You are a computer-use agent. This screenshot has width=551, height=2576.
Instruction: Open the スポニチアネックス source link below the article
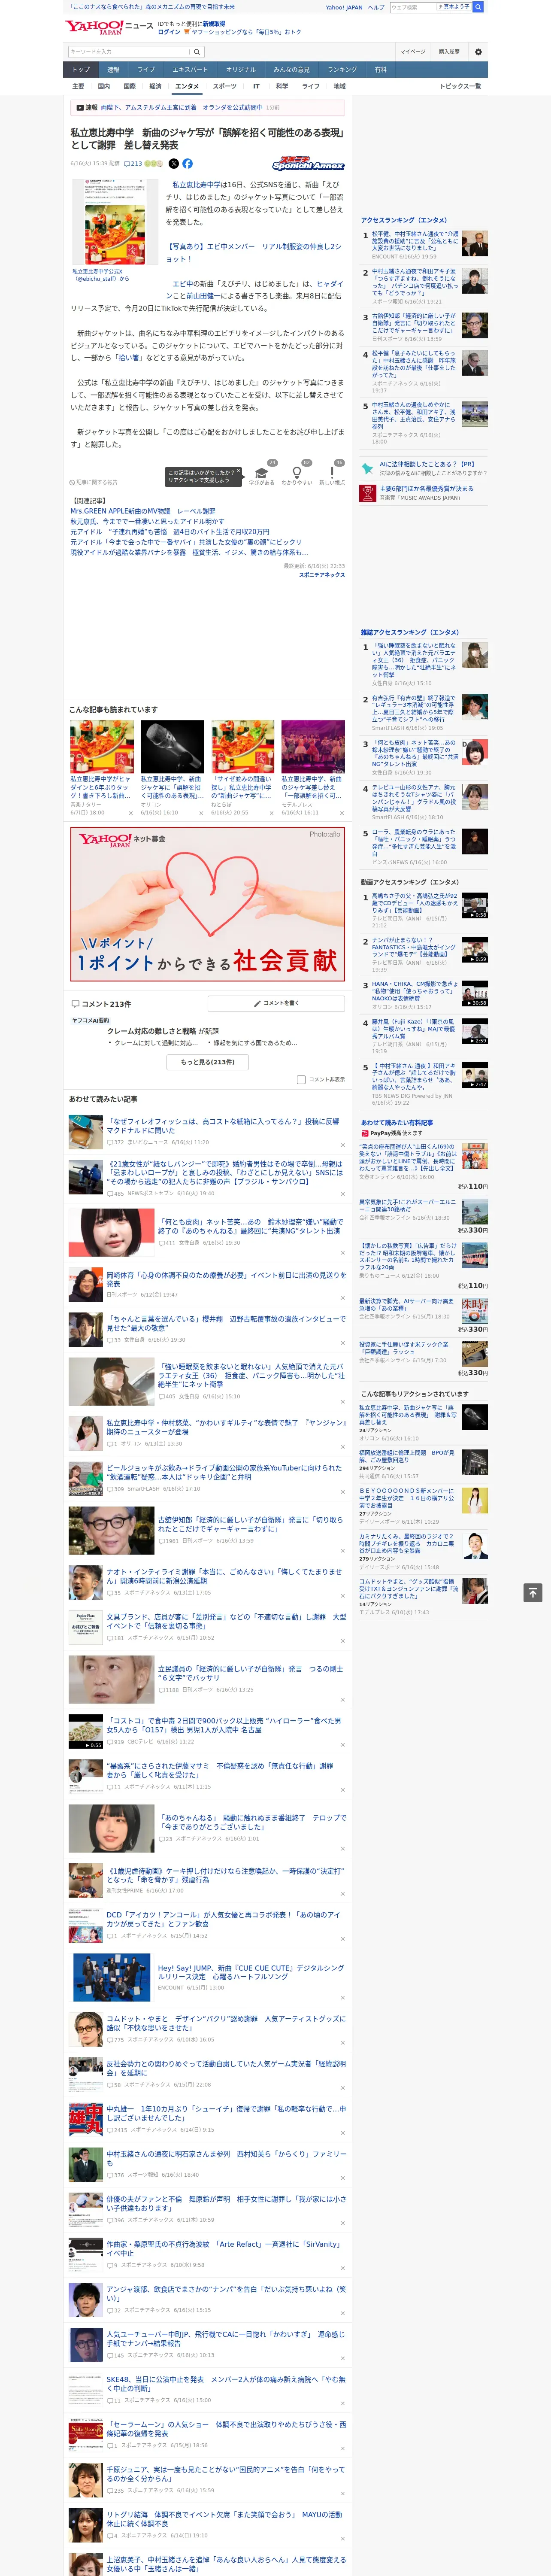point(322,575)
